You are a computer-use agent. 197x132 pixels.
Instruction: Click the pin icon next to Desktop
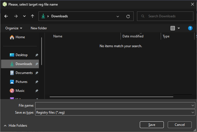pos(37,55)
